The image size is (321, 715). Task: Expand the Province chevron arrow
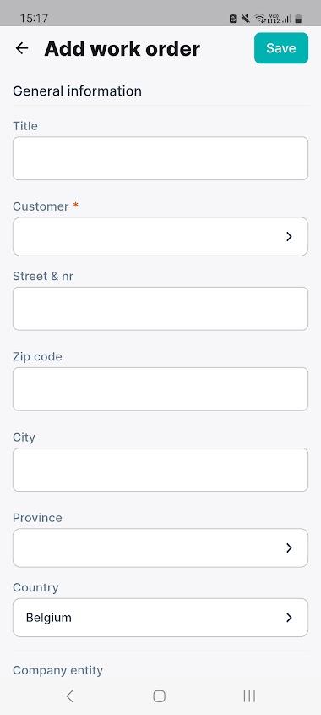[289, 547]
